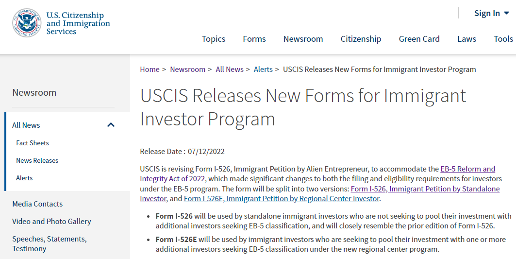Open the Newsroom navigation menu
This screenshot has width=516, height=259.
pyautogui.click(x=303, y=39)
